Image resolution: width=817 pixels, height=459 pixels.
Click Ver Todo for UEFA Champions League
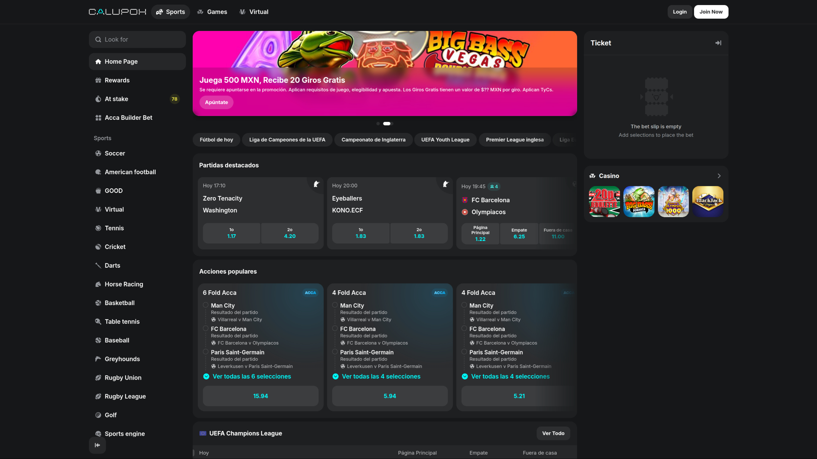point(553,433)
